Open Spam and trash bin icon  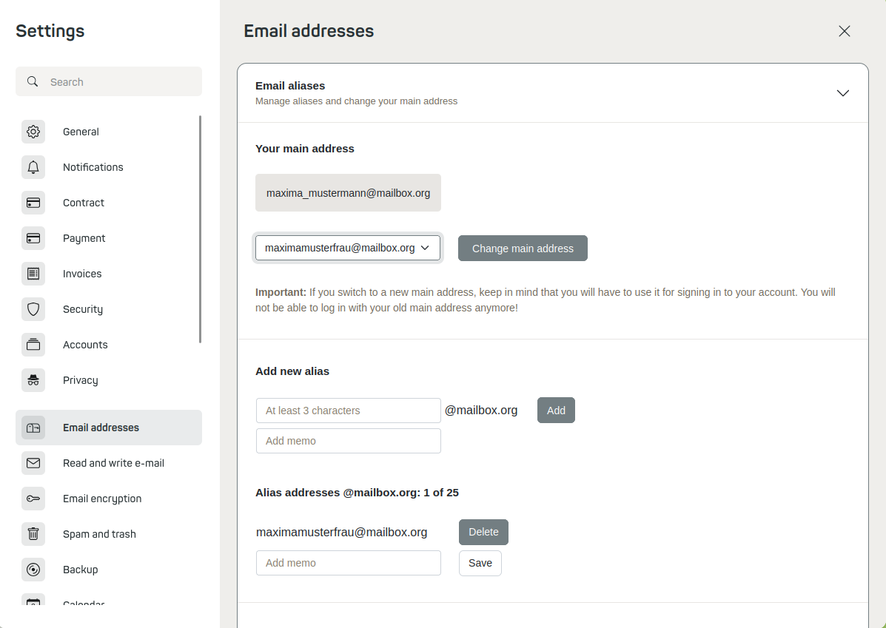33,534
